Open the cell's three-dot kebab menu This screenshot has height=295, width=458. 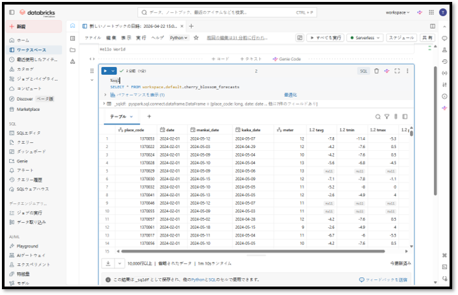(x=407, y=71)
